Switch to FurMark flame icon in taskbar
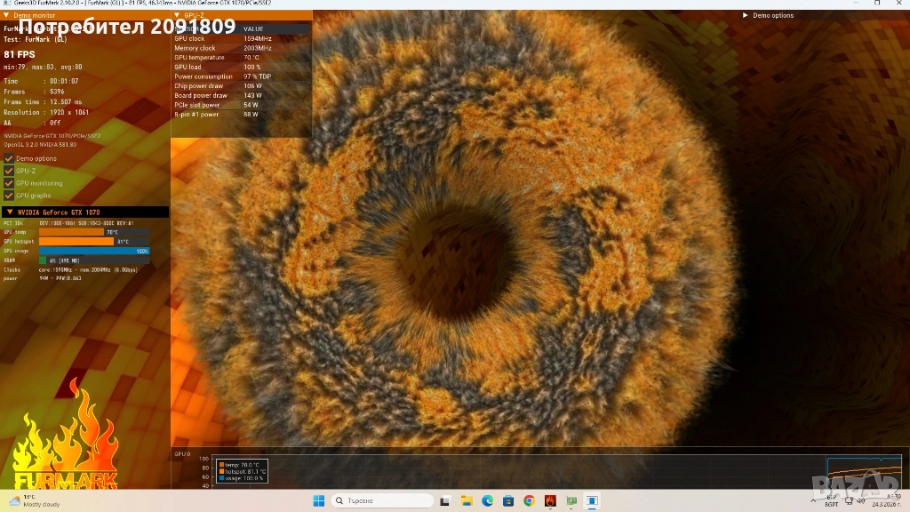Viewport: 910px width, 512px height. pyautogui.click(x=550, y=500)
